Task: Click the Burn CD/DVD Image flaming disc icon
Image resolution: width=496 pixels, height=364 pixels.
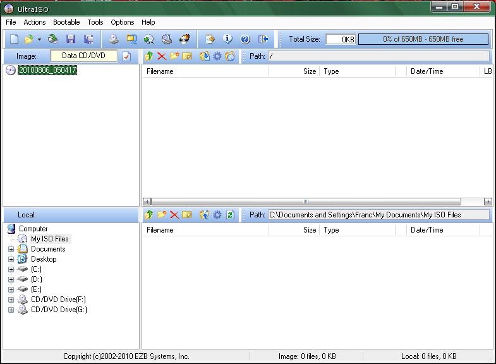Action: coord(184,39)
